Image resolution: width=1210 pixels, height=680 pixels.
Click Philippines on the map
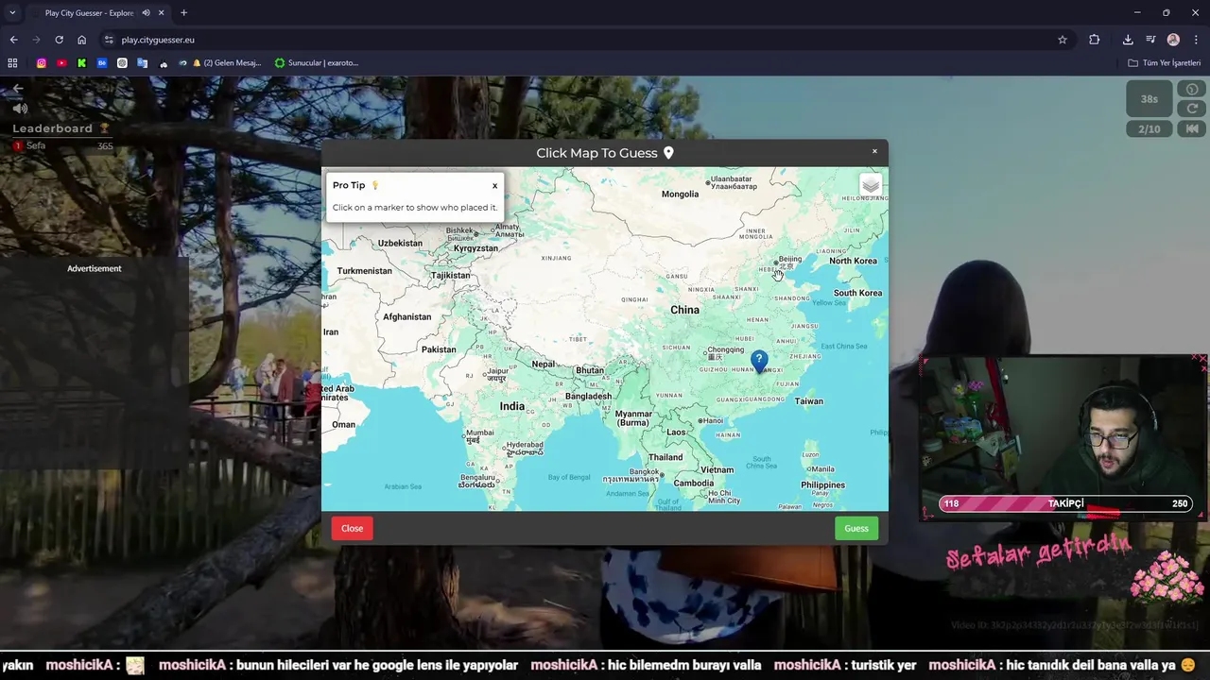coord(822,485)
